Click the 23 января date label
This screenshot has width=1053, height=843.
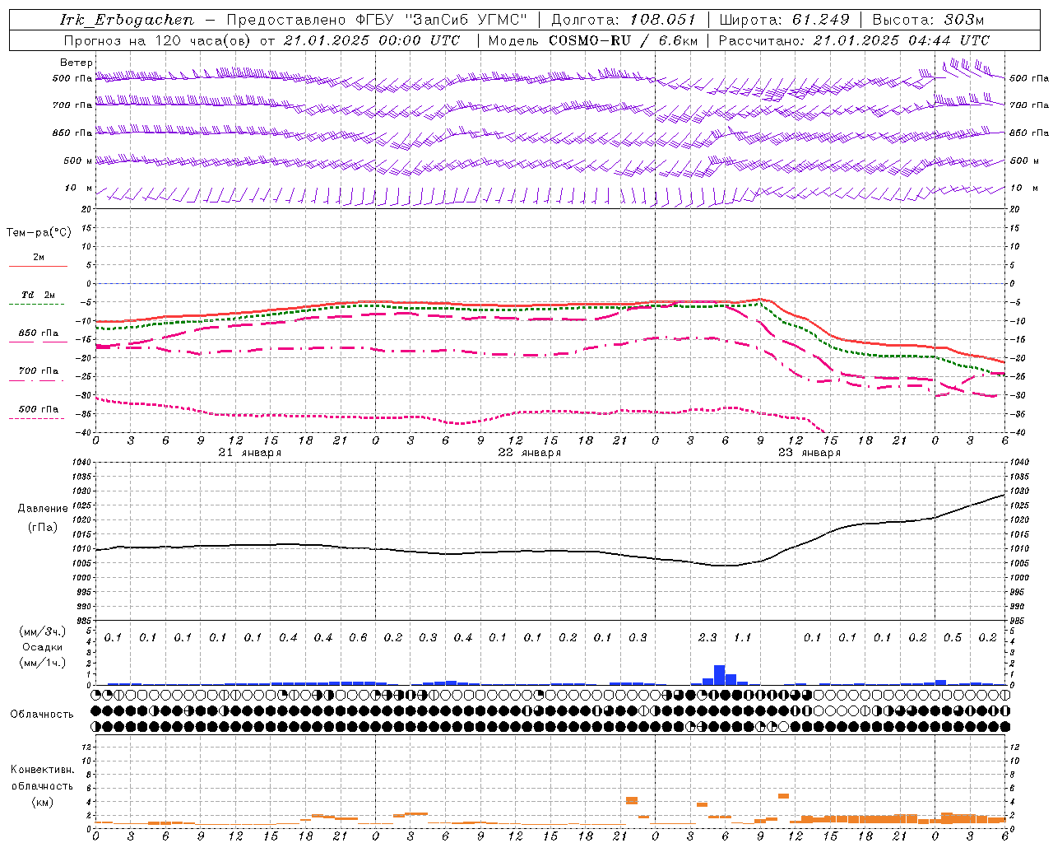pyautogui.click(x=809, y=453)
